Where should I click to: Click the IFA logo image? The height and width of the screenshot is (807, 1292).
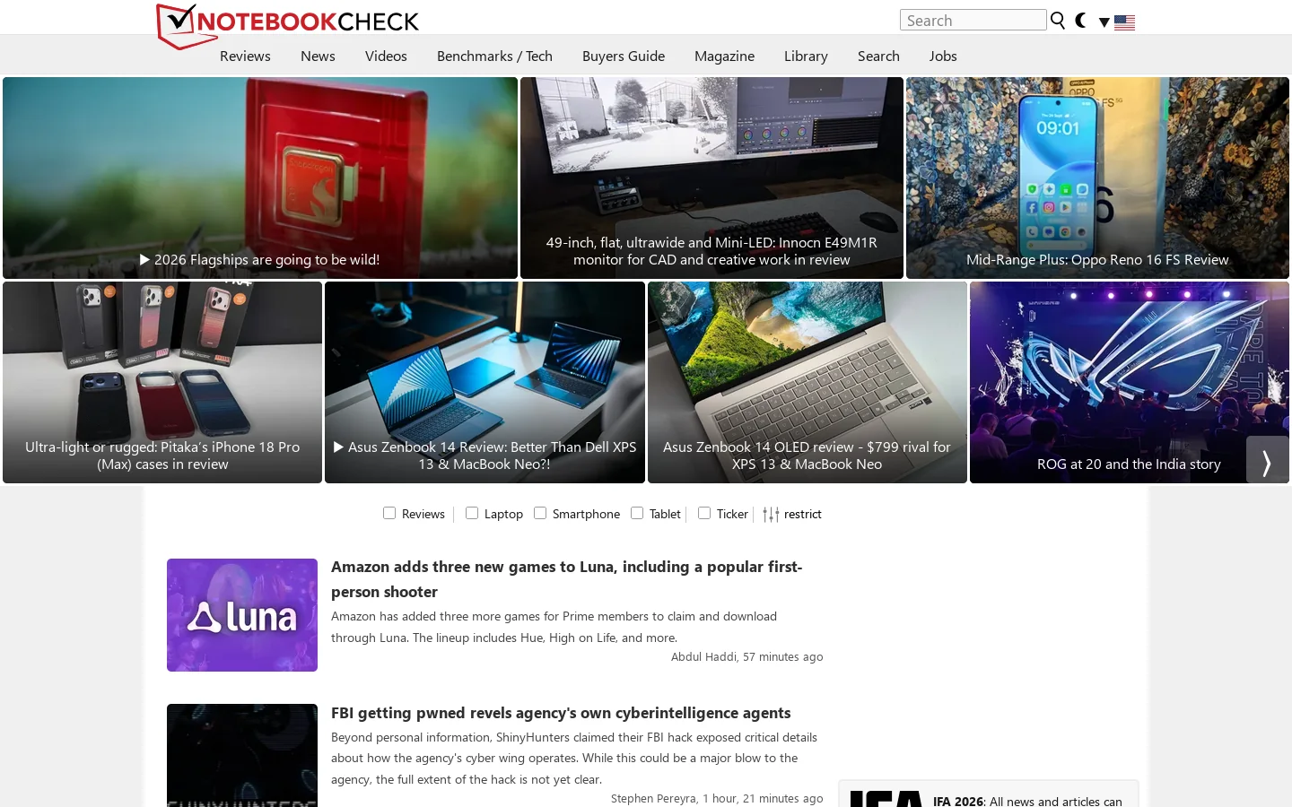(886, 798)
